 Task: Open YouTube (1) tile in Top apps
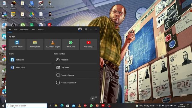click(88, 44)
